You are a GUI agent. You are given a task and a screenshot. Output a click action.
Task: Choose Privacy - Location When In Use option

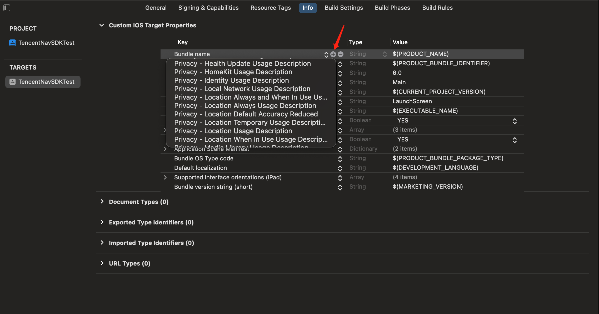tap(251, 139)
